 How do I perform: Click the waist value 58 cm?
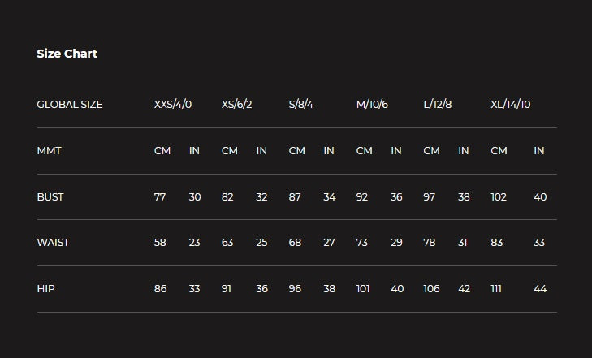point(160,243)
